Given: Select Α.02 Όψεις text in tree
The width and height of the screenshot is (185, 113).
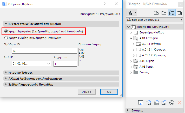Looking at the screenshot, I should tap(147, 61).
